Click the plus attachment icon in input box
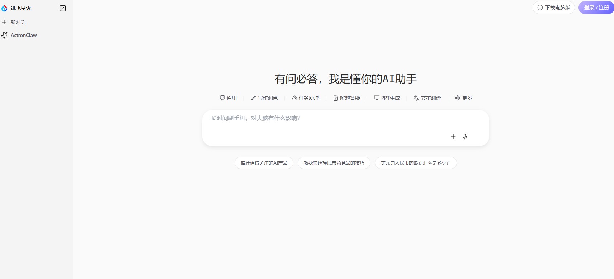This screenshot has width=614, height=279. (x=453, y=137)
